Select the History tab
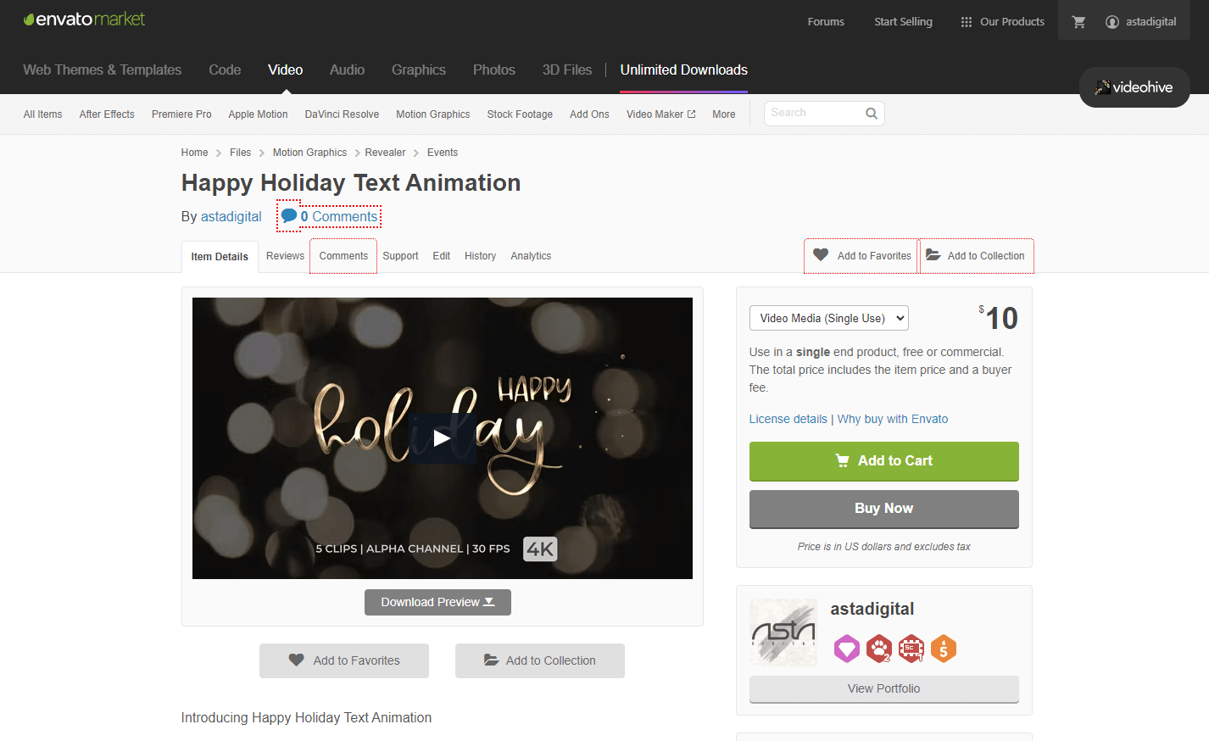 pos(480,256)
